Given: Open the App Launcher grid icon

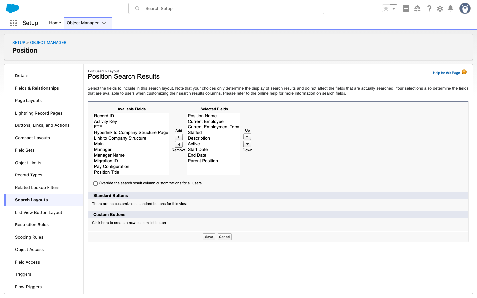Looking at the screenshot, I should 13,23.
